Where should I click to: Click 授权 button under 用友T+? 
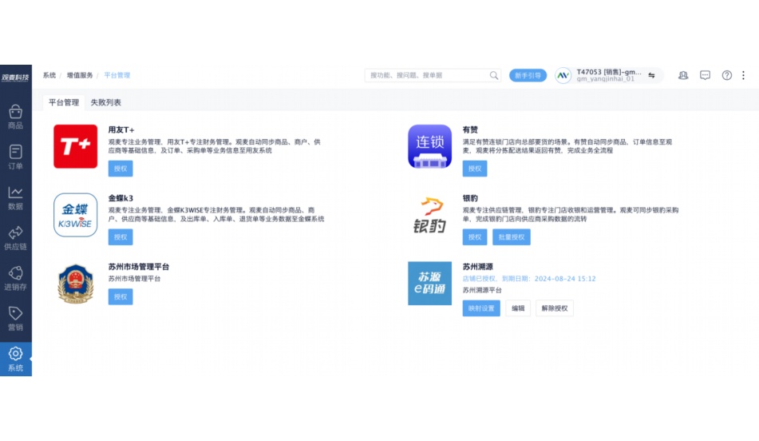pos(121,169)
